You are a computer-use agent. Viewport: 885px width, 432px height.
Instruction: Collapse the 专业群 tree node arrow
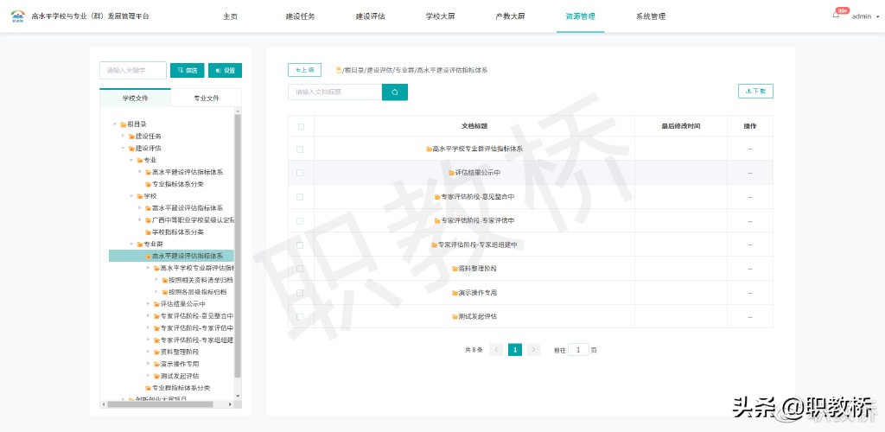click(132, 245)
